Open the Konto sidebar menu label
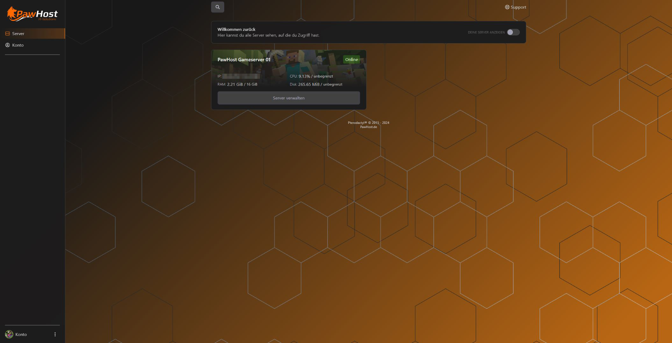The image size is (672, 343). pos(18,45)
